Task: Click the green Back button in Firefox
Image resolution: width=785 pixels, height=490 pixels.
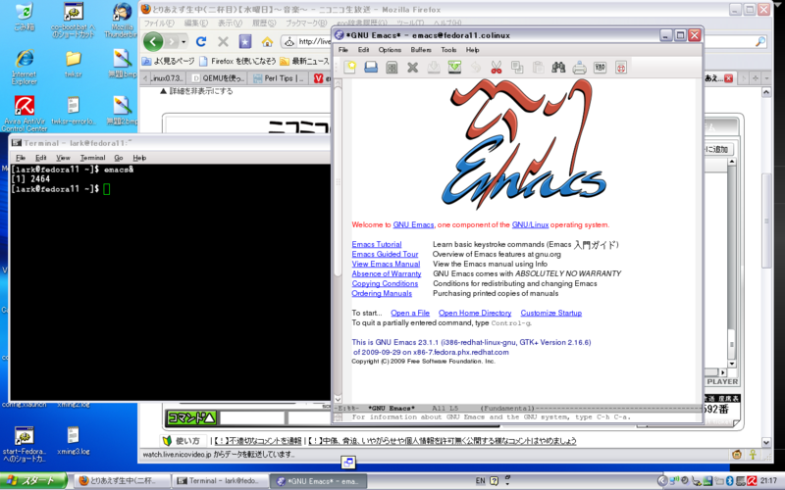Action: pos(153,41)
